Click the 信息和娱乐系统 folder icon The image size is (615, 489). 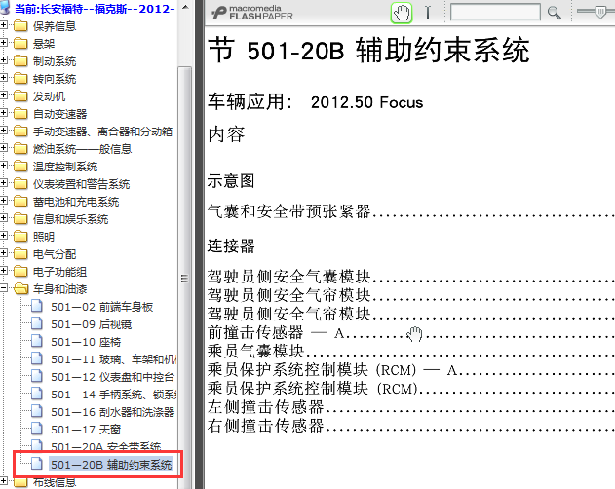tap(20, 219)
